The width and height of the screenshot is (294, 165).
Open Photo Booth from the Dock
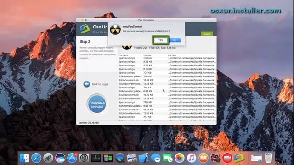(215, 158)
